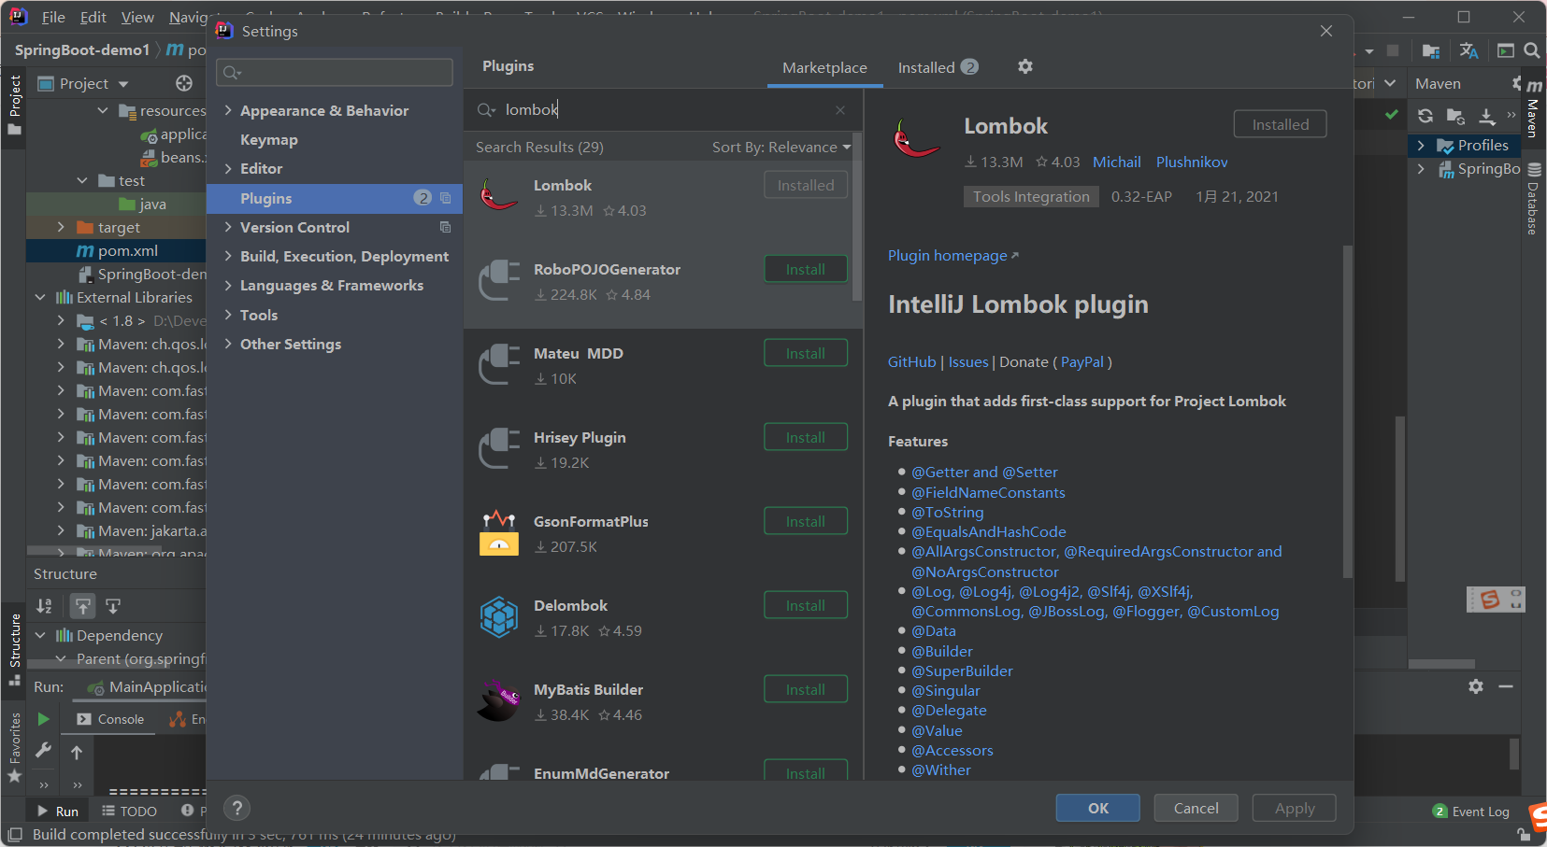The image size is (1547, 847).
Task: Open Console tab in Run panel
Action: point(110,719)
